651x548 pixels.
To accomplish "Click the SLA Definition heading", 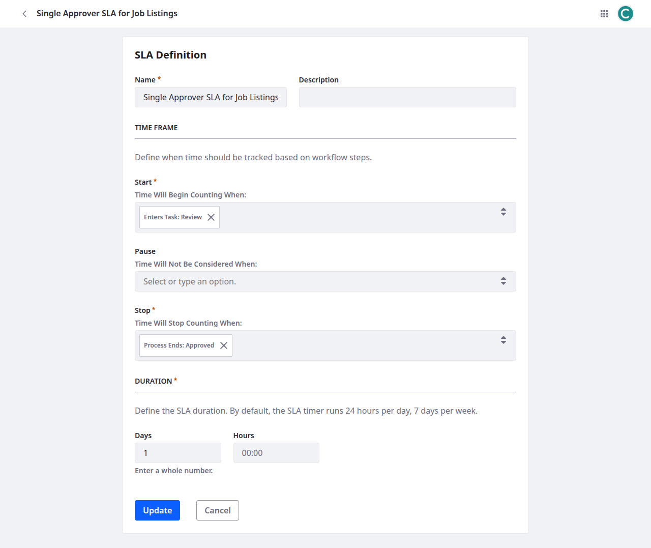I will (170, 55).
